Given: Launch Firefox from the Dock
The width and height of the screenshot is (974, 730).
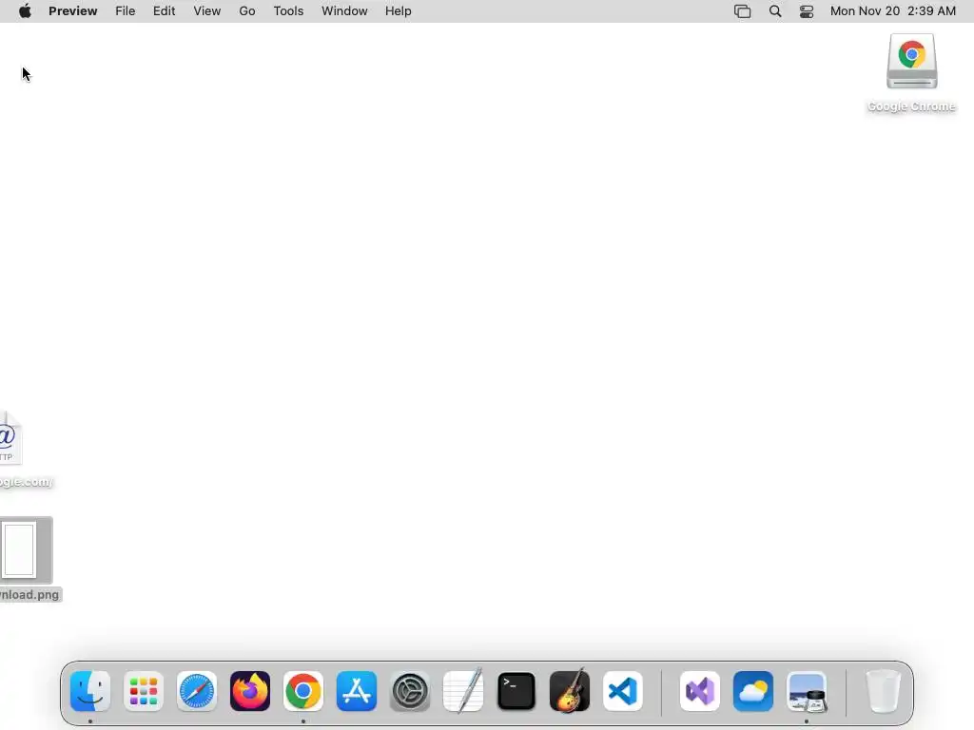Looking at the screenshot, I should click(x=250, y=691).
